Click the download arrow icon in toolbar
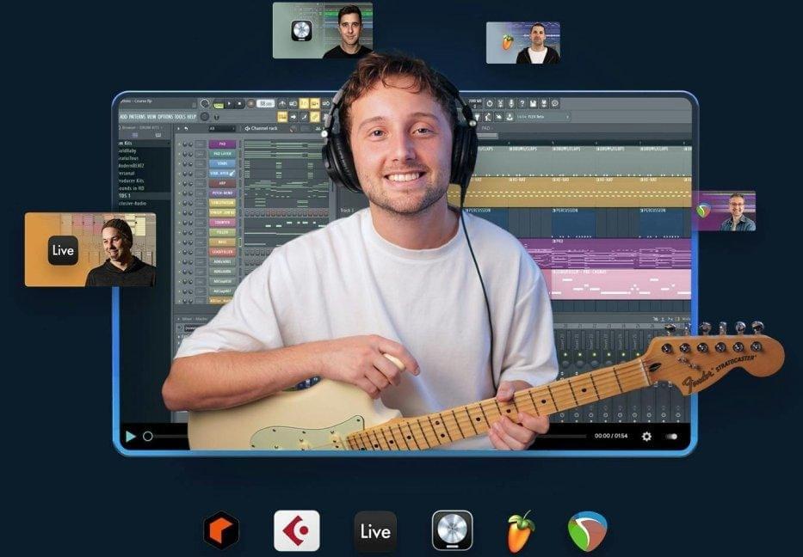803x557 pixels. click(509, 117)
